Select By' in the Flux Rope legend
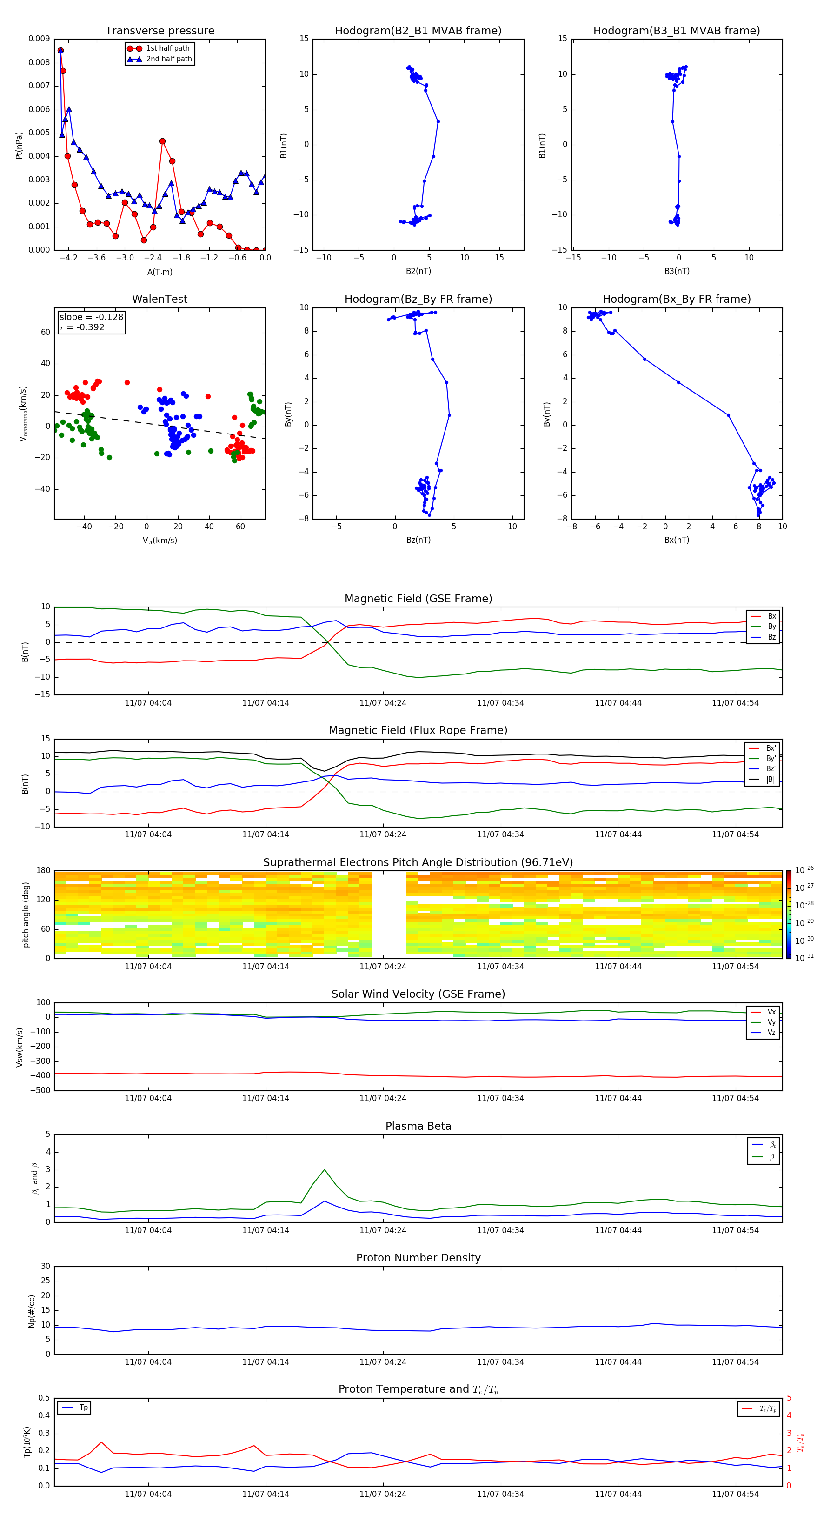This screenshot has width=837, height=1535. (763, 759)
